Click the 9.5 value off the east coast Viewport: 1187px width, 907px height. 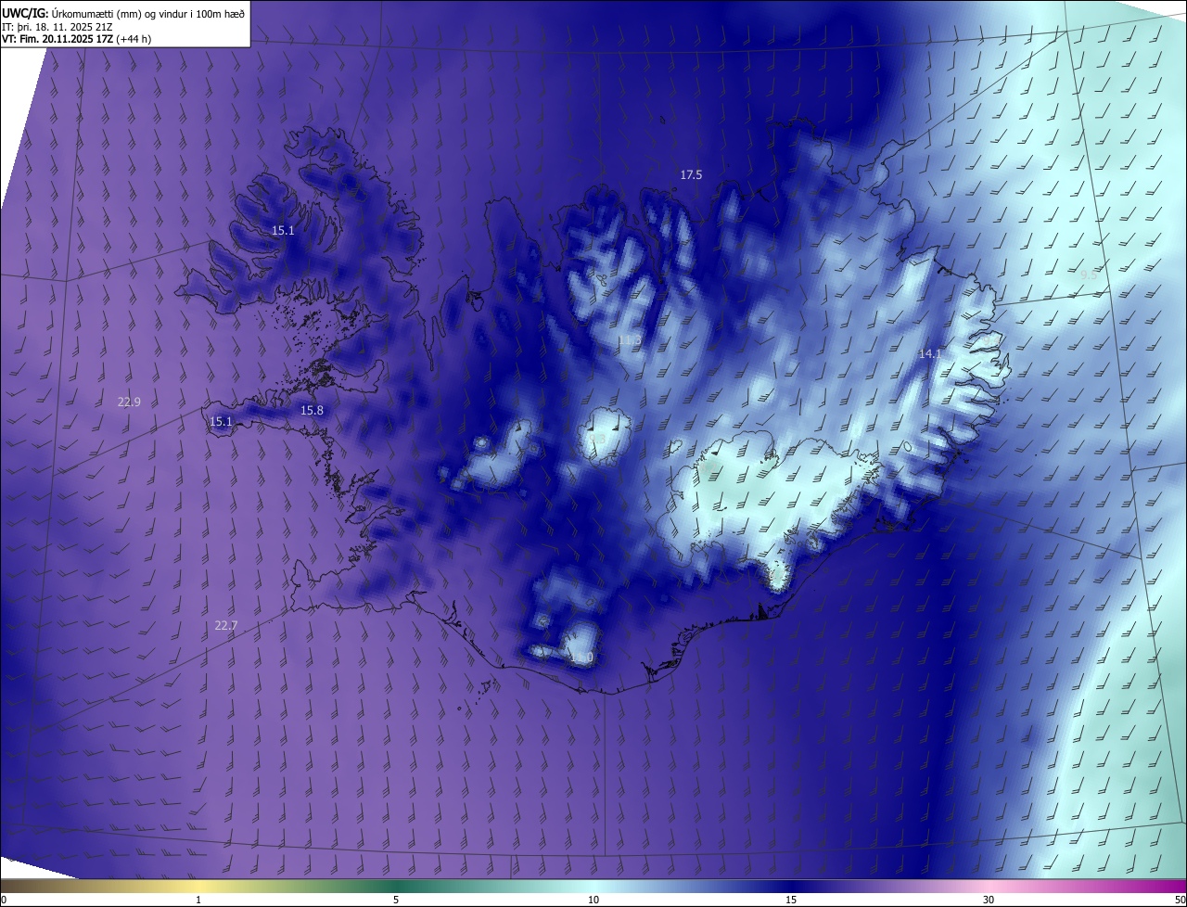click(x=1089, y=275)
